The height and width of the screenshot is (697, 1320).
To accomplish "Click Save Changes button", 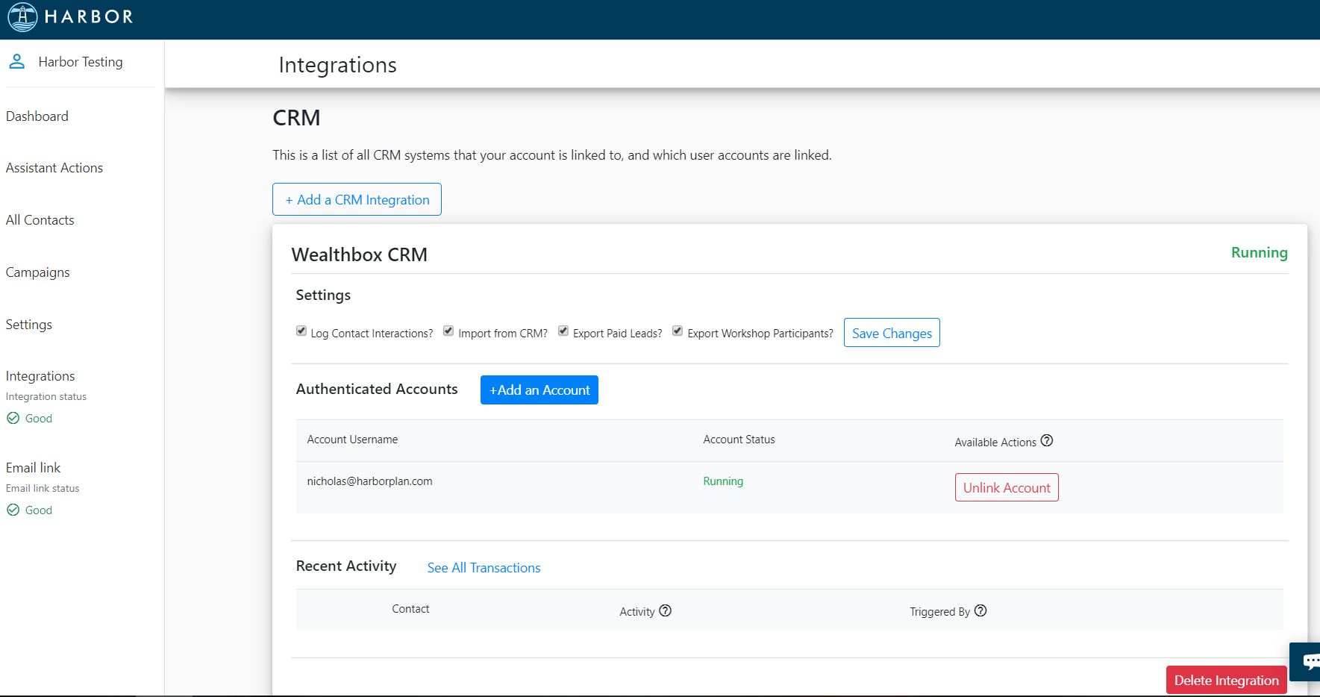I will [x=892, y=333].
